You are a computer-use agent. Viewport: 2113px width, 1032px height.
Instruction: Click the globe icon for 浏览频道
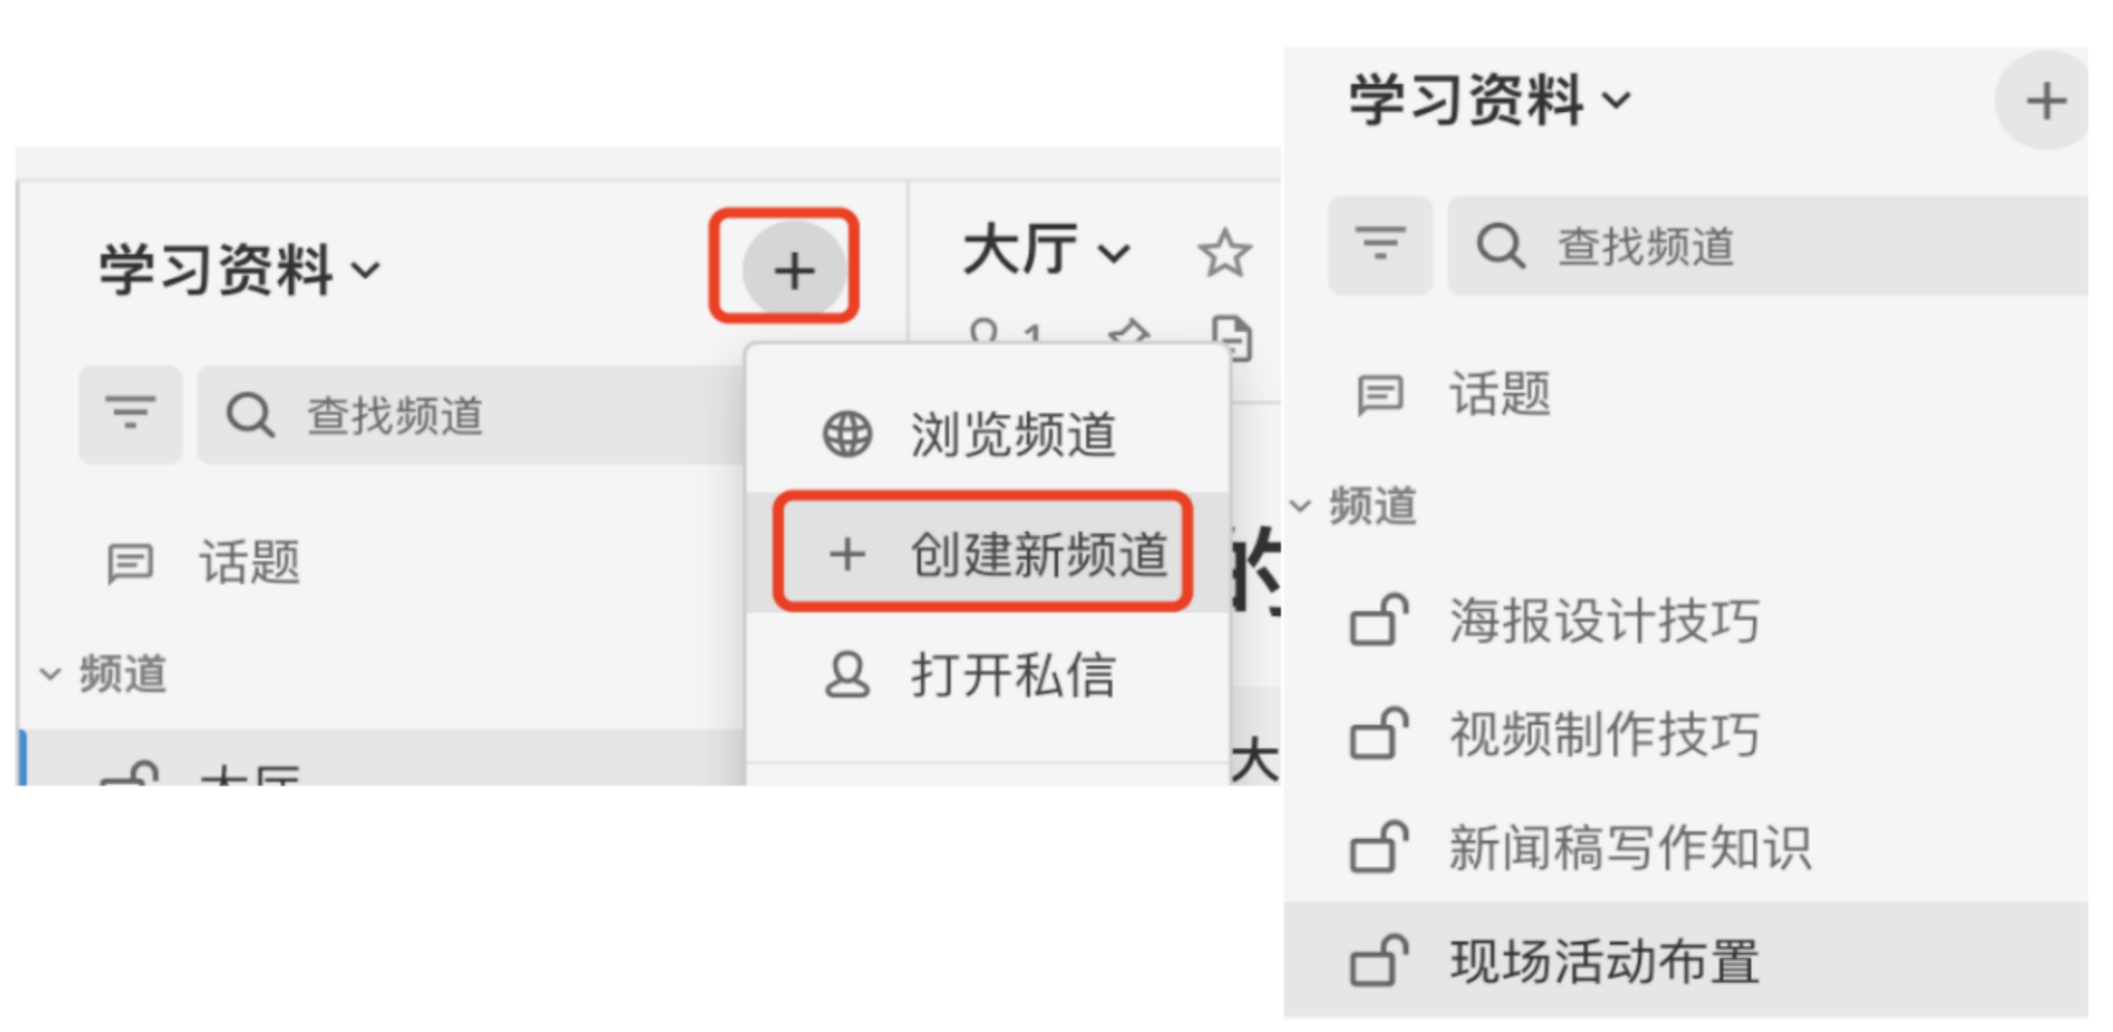click(x=847, y=433)
